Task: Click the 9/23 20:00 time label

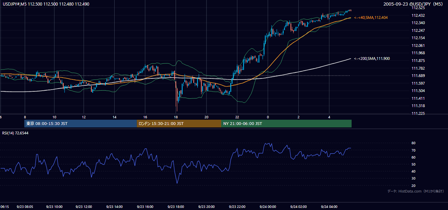Action: (206, 207)
